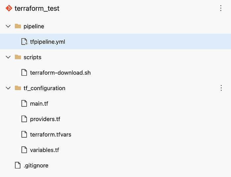
Task: Select the terraform_test repository name
Action: (37, 9)
